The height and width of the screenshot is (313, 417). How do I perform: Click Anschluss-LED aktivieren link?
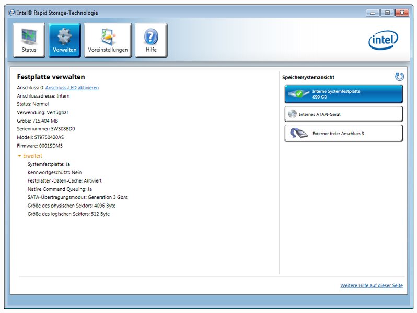point(72,87)
